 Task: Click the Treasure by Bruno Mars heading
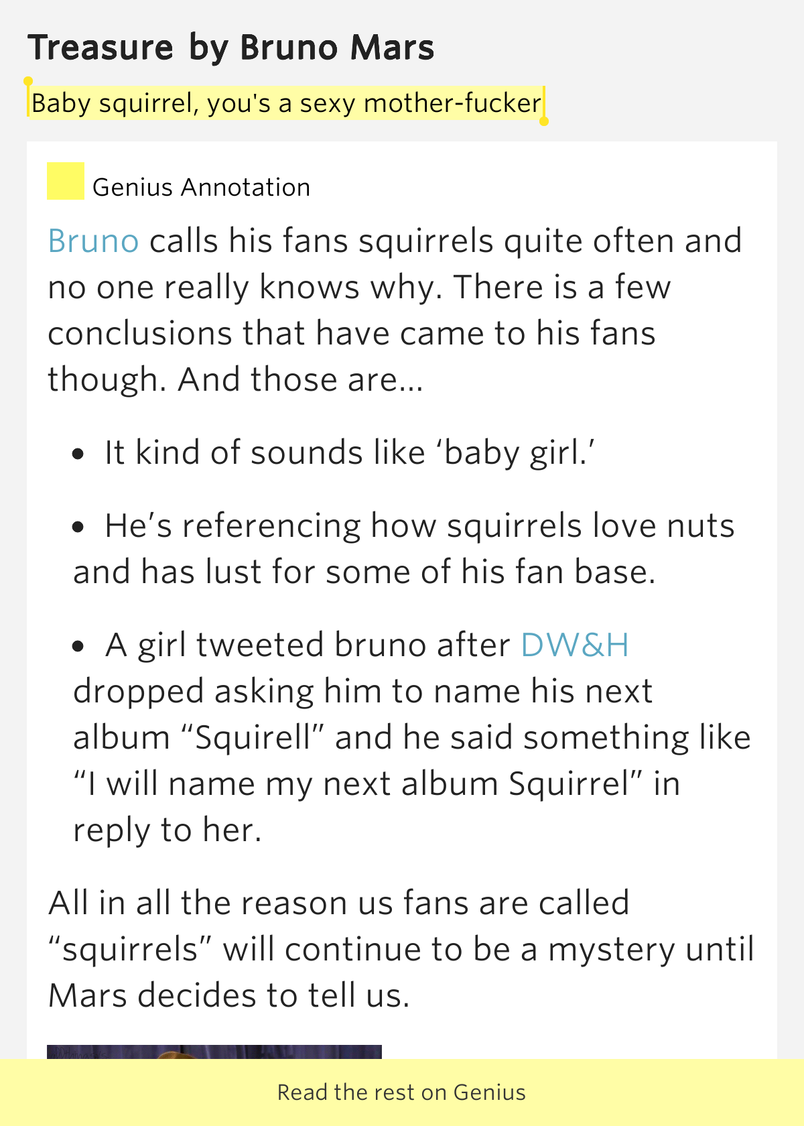point(231,48)
